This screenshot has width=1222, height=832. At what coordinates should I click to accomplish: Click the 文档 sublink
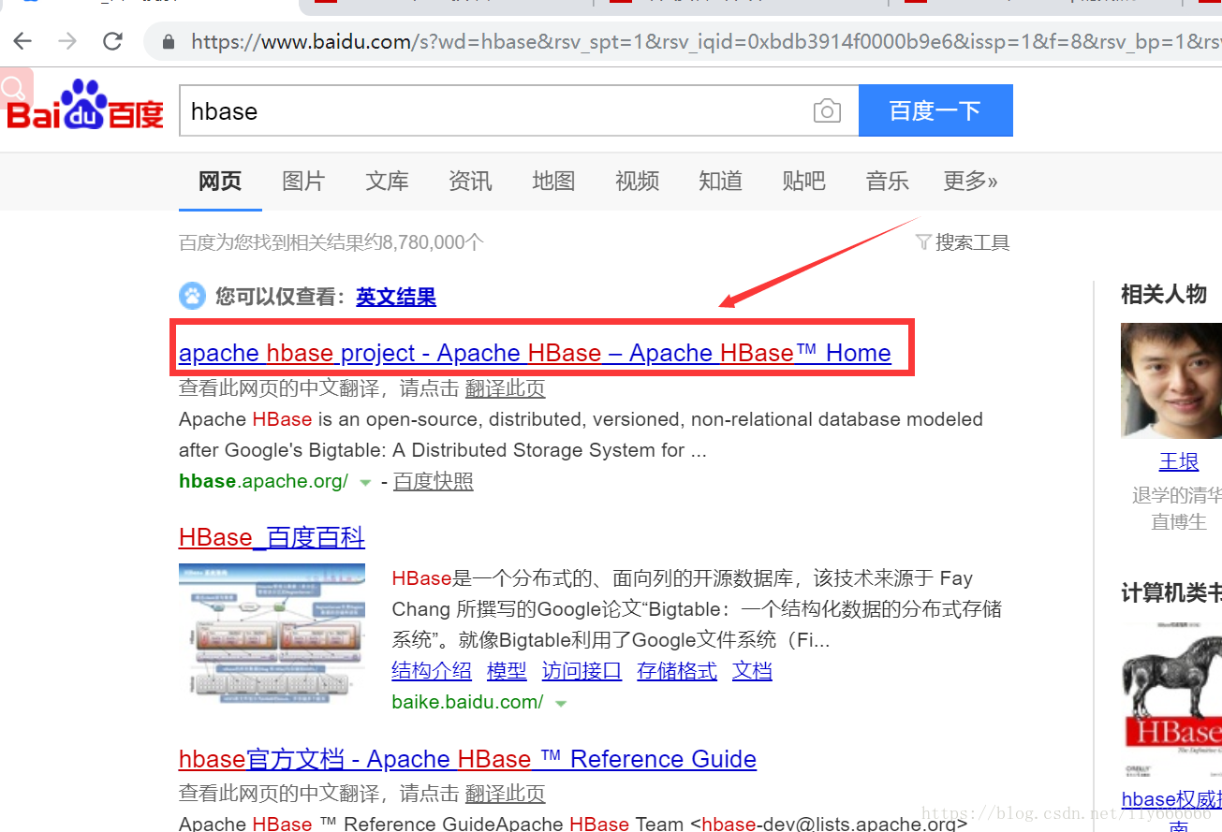pos(752,671)
